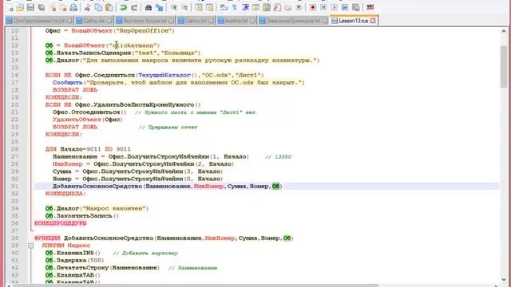The image size is (511, 287).
Task: Click the comment "// Прерываем отчет"
Action: [168, 128]
